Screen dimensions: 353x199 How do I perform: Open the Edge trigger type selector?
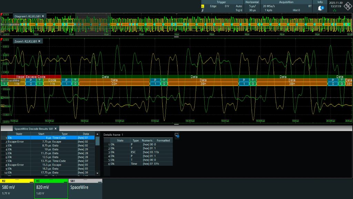[x=213, y=6]
